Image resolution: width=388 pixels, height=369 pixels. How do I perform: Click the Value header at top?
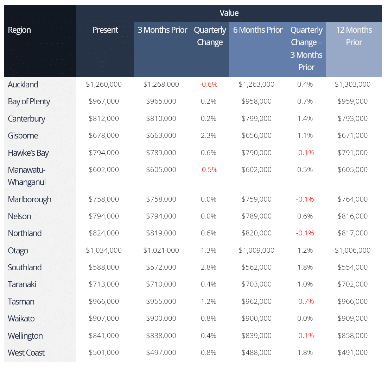[229, 13]
